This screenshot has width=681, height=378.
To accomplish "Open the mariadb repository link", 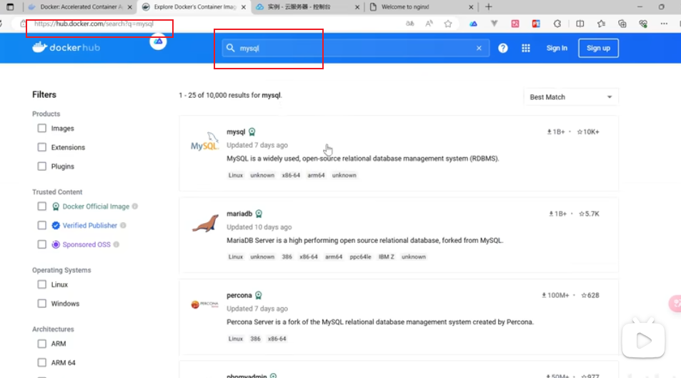I will pyautogui.click(x=239, y=214).
